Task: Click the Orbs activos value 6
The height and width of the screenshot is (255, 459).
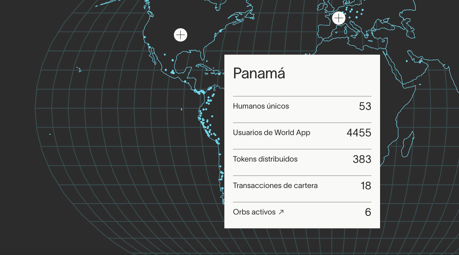Action: pyautogui.click(x=368, y=212)
